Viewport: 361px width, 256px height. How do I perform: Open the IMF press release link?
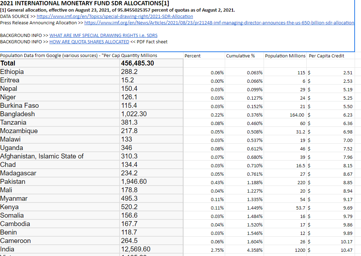pyautogui.click(x=219, y=23)
